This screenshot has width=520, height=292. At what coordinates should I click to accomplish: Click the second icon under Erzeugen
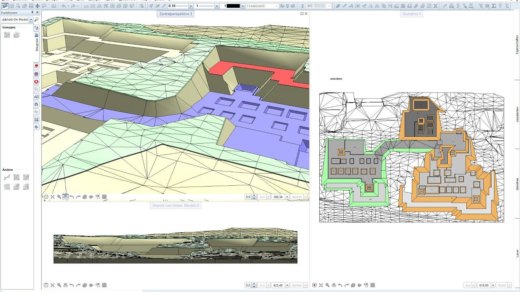click(17, 35)
